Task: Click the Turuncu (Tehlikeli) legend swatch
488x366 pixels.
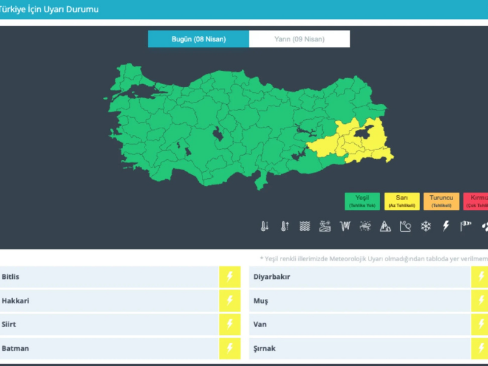Action: (441, 201)
